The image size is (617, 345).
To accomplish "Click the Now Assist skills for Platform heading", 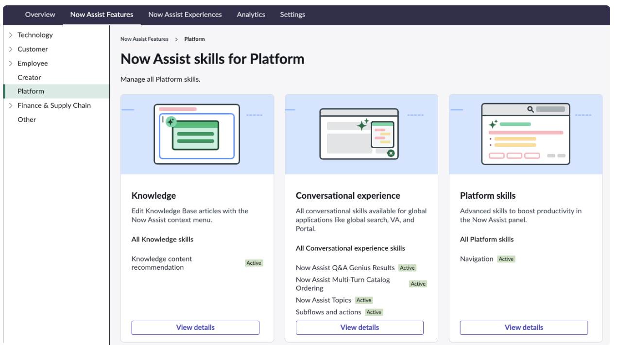I will 212,59.
